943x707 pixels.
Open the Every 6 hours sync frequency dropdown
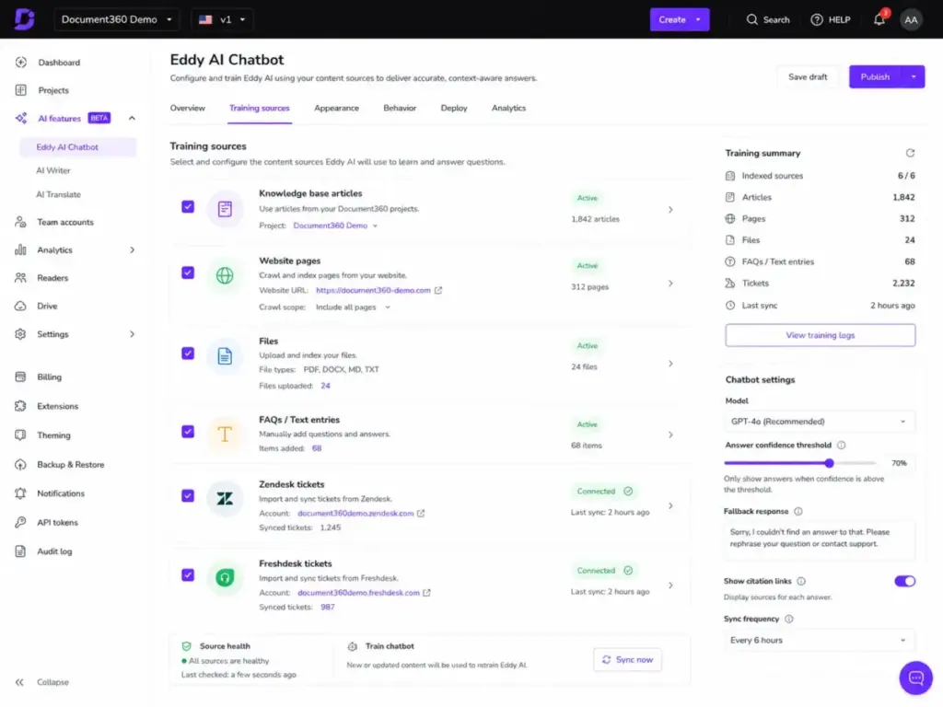pos(820,641)
